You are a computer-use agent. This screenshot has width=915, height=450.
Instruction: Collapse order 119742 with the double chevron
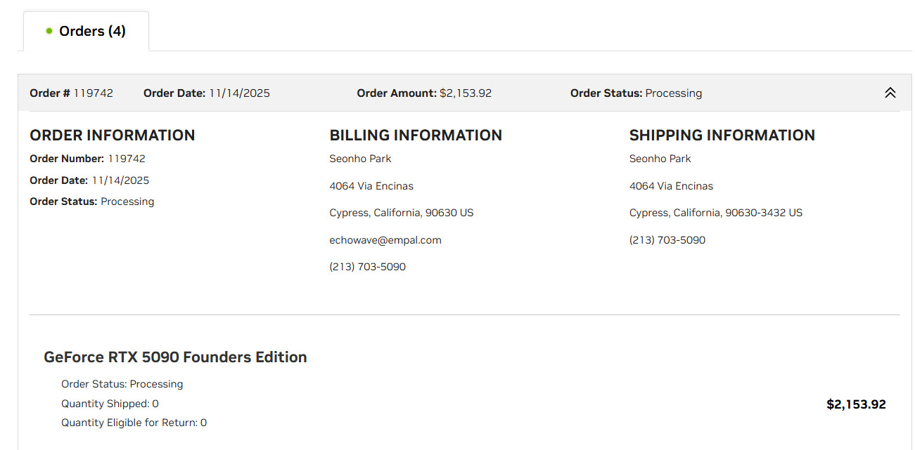(x=890, y=93)
